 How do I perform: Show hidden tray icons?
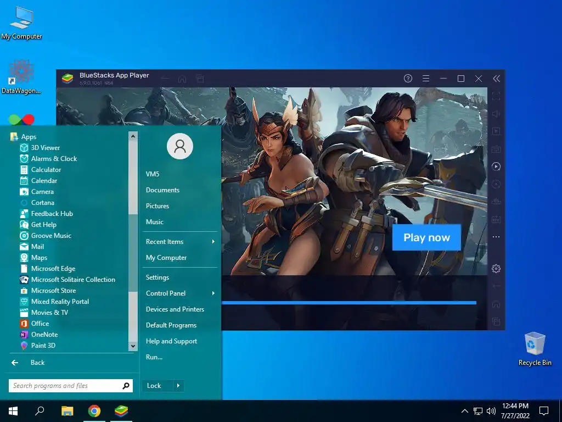(464, 411)
